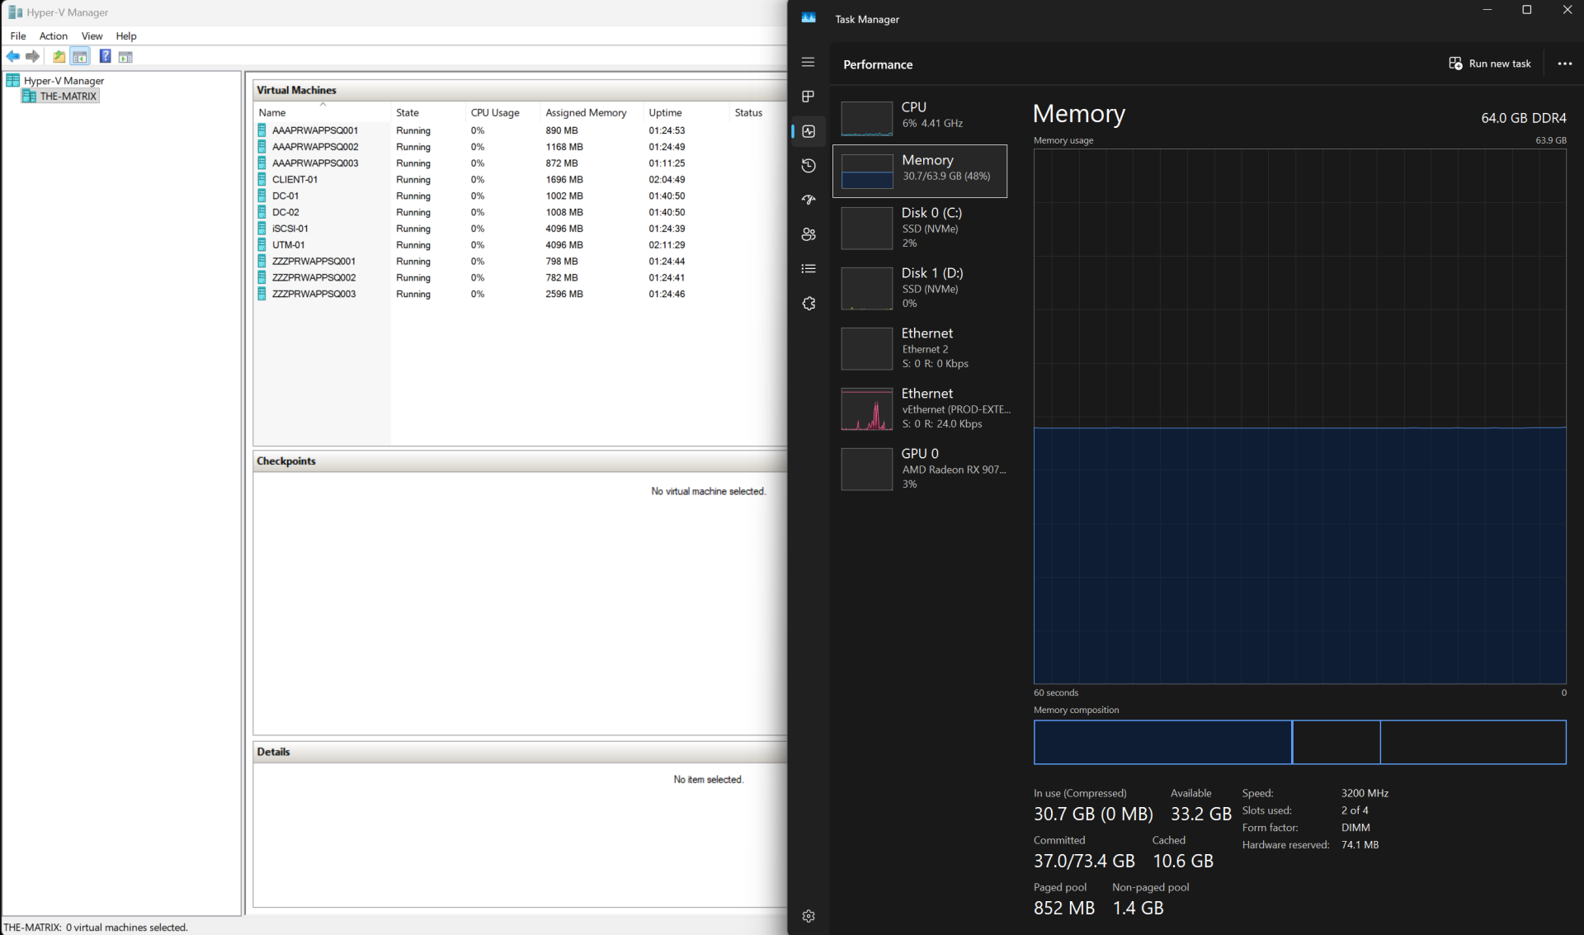The height and width of the screenshot is (935, 1584).
Task: Click the Hyper-V Manager title bar icon
Action: 15,12
